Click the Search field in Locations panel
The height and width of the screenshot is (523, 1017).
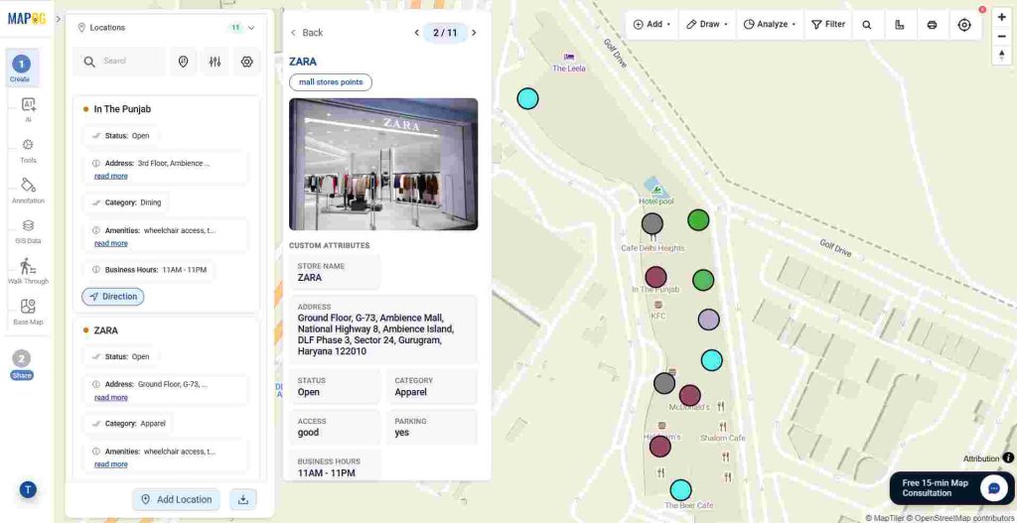[119, 61]
